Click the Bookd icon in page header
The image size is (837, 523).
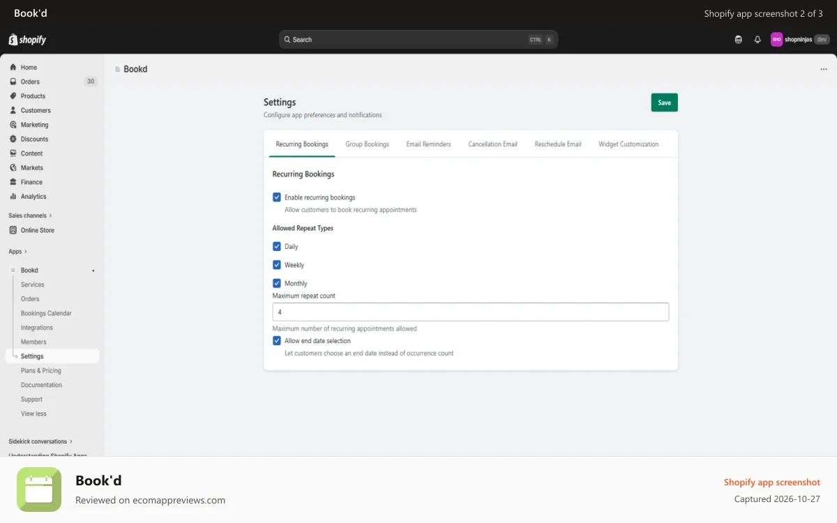117,69
